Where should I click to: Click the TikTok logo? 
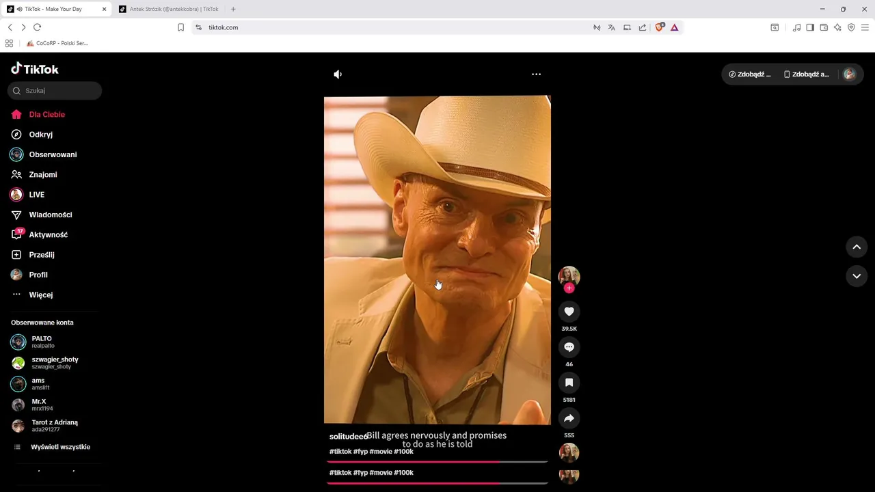click(x=34, y=69)
